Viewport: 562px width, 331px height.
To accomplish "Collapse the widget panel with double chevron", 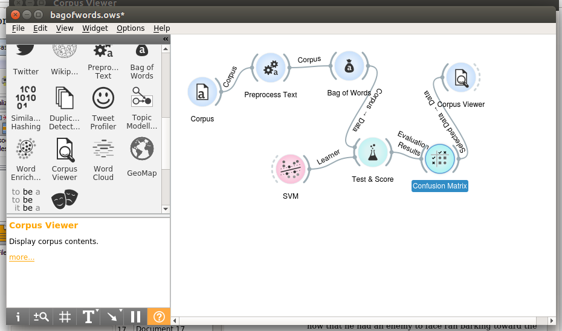I will coord(166,39).
